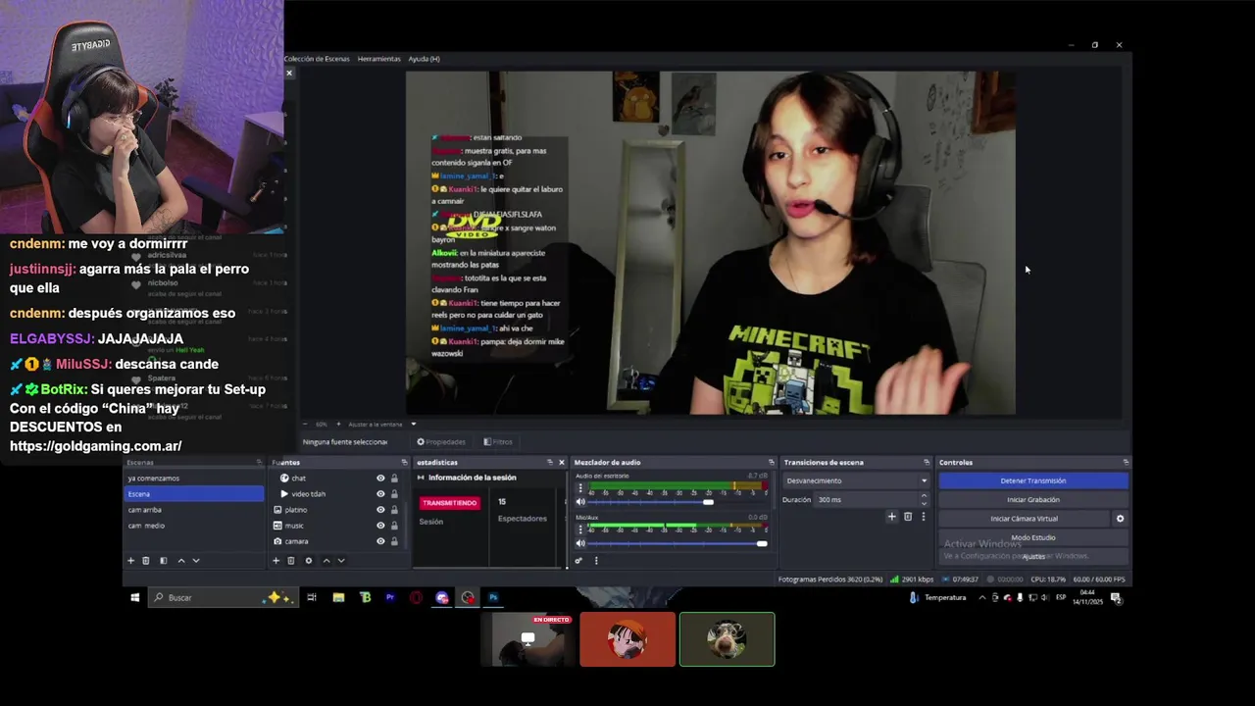Remove selected source using Fuentes trash icon
Viewport: 1255px width, 706px height.
coord(291,561)
